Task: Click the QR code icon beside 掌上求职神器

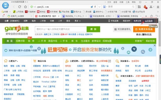Action: (110, 61)
